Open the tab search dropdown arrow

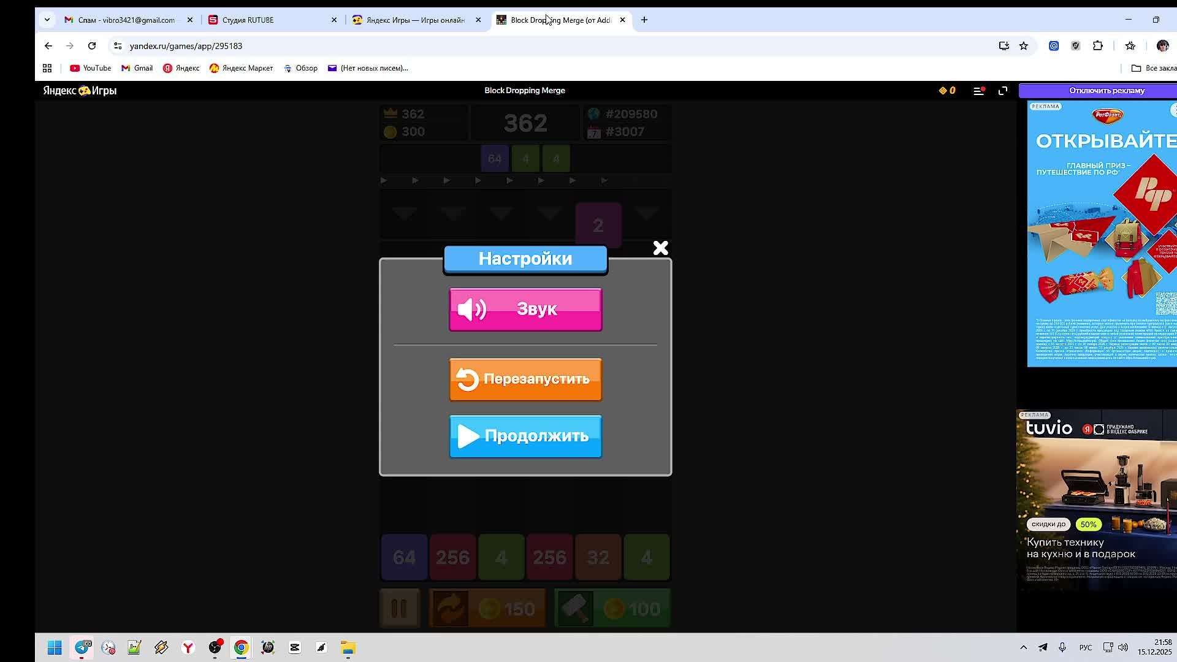pyautogui.click(x=47, y=20)
